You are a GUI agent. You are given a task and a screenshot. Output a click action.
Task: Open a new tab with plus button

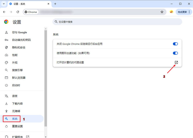pos(55,4)
